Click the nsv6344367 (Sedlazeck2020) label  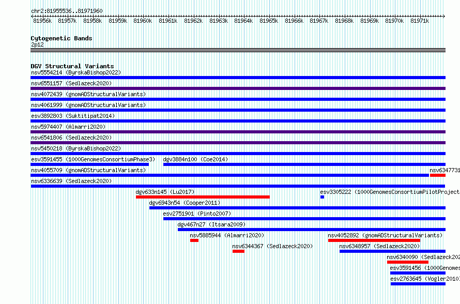click(272, 246)
